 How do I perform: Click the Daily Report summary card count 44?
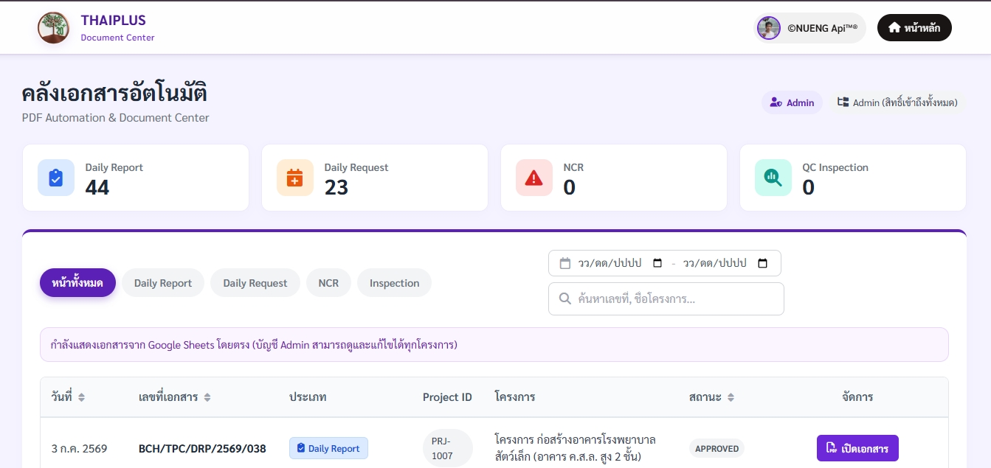pyautogui.click(x=97, y=188)
